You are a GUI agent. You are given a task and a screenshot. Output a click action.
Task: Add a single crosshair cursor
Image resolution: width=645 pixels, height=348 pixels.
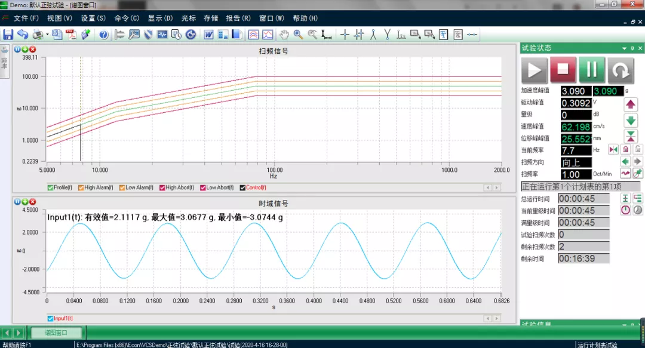tap(345, 35)
